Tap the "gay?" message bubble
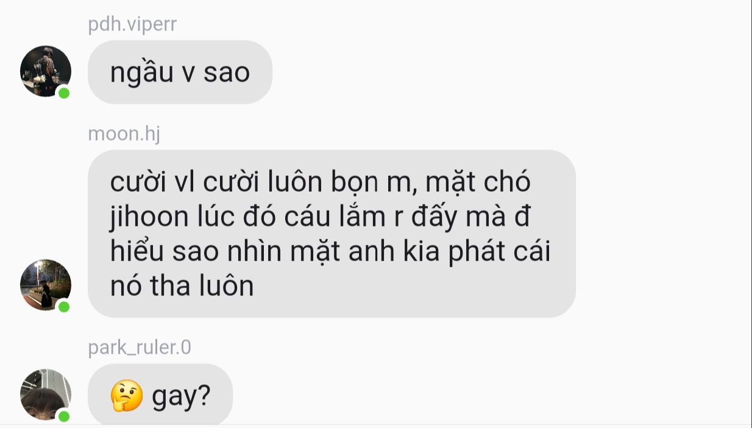 (x=160, y=395)
